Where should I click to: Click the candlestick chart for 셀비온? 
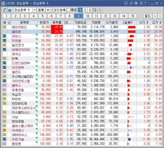132,32
